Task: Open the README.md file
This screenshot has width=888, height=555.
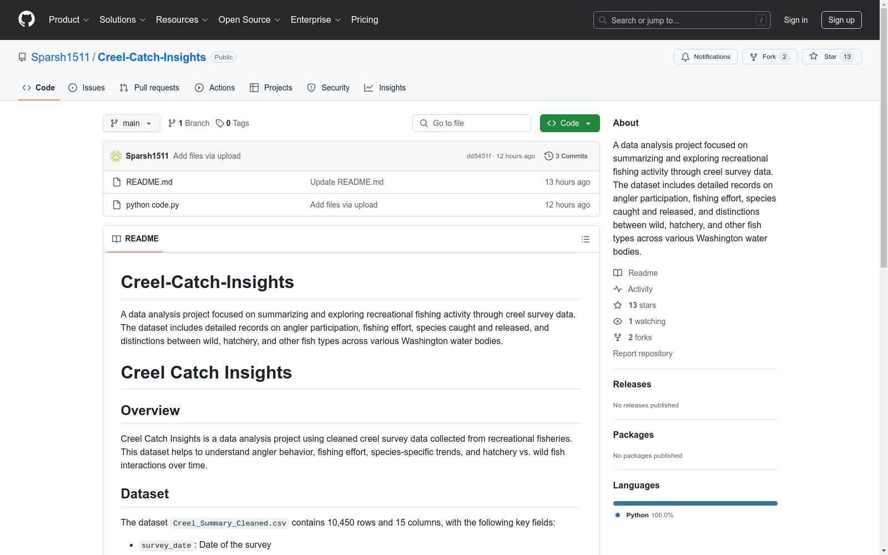Action: point(149,182)
